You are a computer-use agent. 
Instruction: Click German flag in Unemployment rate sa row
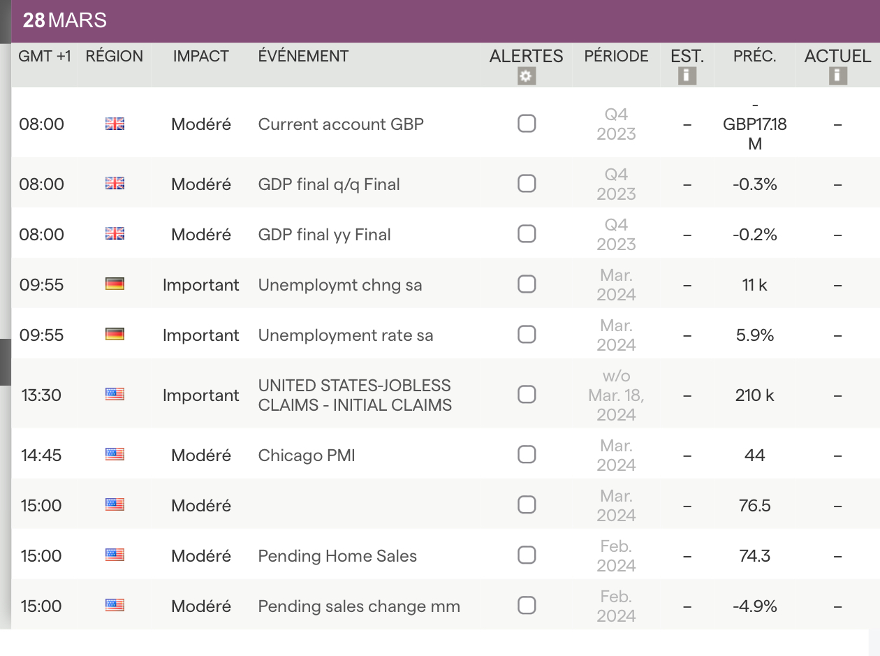pyautogui.click(x=115, y=335)
